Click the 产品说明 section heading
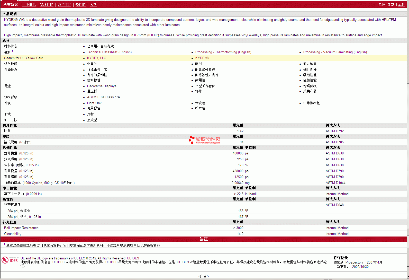409x280 pixels. click(10, 14)
